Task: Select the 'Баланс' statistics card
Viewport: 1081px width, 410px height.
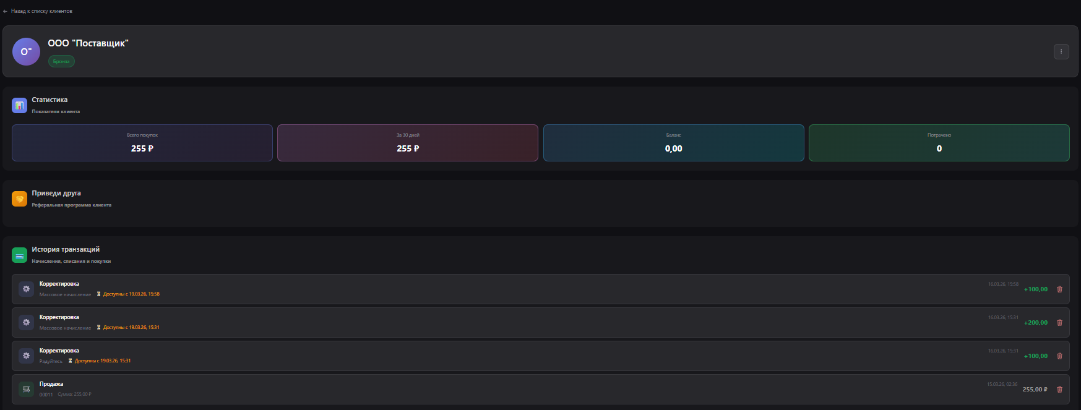Action: click(673, 143)
